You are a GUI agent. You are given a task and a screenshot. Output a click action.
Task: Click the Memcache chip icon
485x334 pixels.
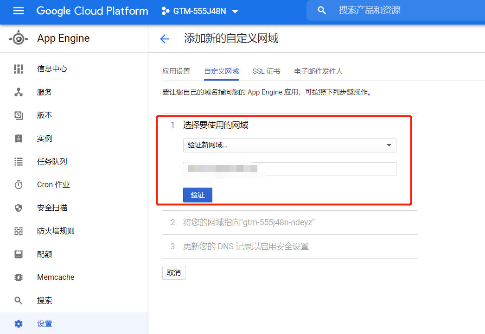[x=19, y=277]
